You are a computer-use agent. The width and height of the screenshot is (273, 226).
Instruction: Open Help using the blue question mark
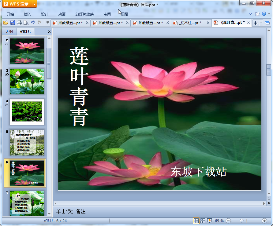pyautogui.click(x=264, y=14)
